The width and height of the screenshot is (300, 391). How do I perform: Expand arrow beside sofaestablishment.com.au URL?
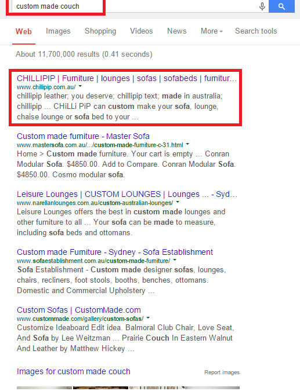[x=175, y=260]
